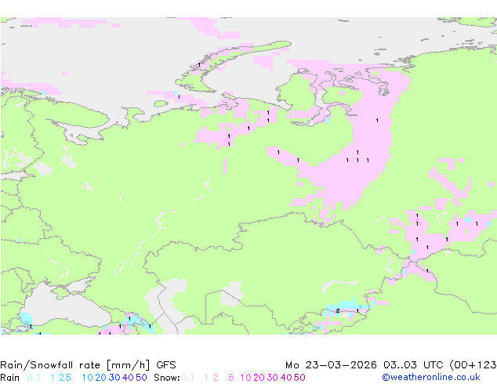Select the Snow legend 10 value

click(x=245, y=378)
